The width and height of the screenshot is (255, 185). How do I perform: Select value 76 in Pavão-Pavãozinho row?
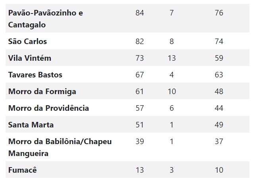pyautogui.click(x=219, y=13)
